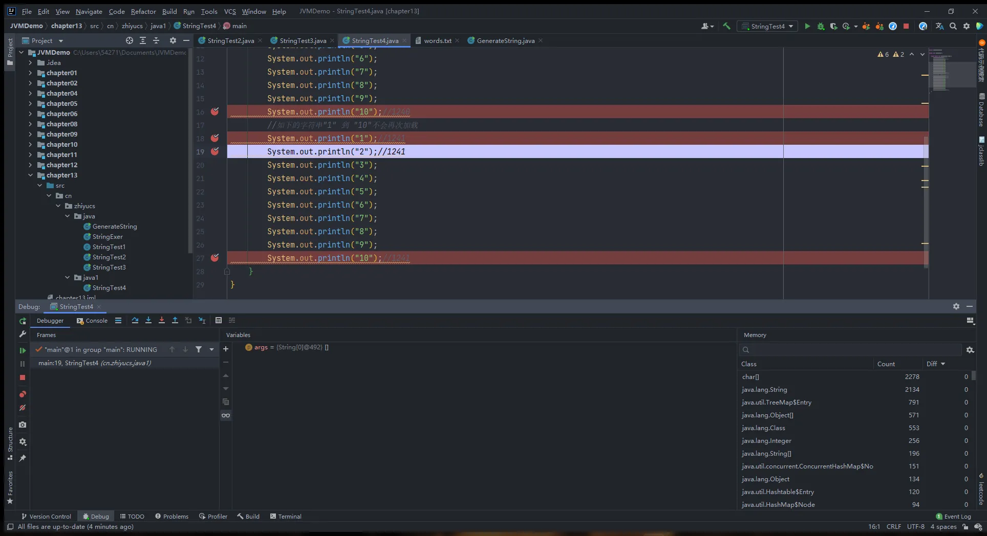Resume program in the debug sidebar
987x536 pixels.
click(23, 350)
